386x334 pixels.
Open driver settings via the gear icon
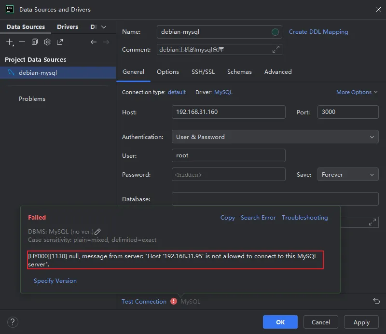pyautogui.click(x=47, y=42)
